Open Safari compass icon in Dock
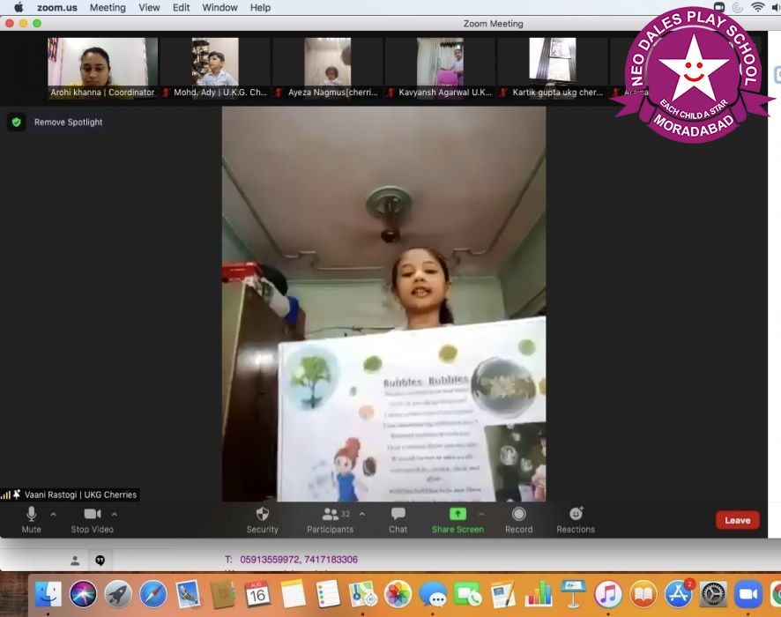The image size is (781, 617). (x=152, y=594)
